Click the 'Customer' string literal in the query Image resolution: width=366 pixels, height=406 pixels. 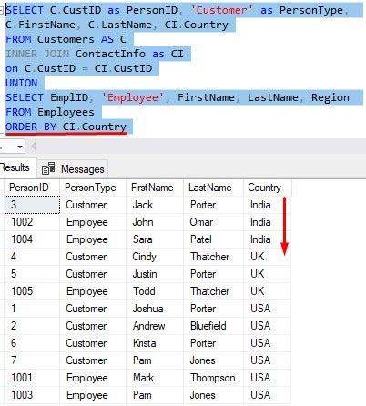(x=221, y=10)
